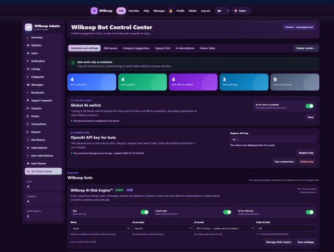Click the Orders sidebar icon

(x=28, y=116)
